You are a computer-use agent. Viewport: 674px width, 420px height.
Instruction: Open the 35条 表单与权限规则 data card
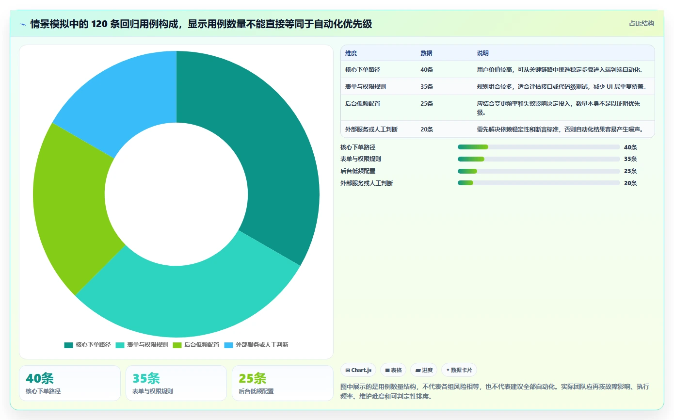(176, 383)
